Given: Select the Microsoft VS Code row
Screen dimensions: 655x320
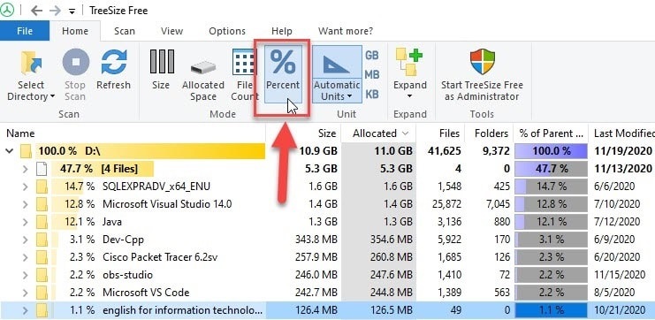Looking at the screenshot, I should click(x=327, y=293).
